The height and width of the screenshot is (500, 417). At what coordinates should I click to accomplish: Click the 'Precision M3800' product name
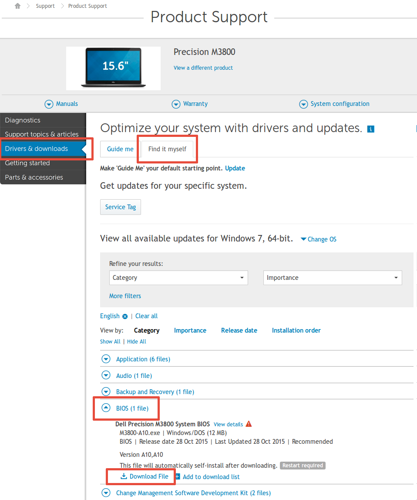coord(204,52)
